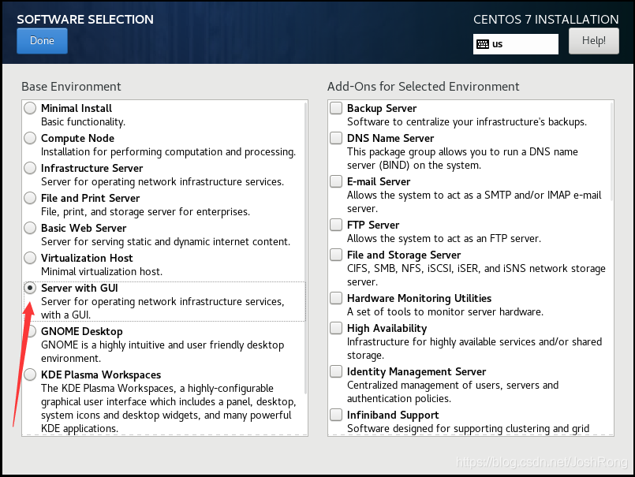Tick File and Storage Server checkbox
The height and width of the screenshot is (477, 635).
[336, 255]
